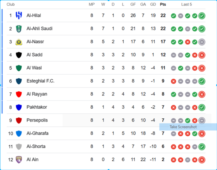Click Al Sadd black shield icon
Image resolution: width=217 pixels, height=170 pixels.
pyautogui.click(x=19, y=55)
